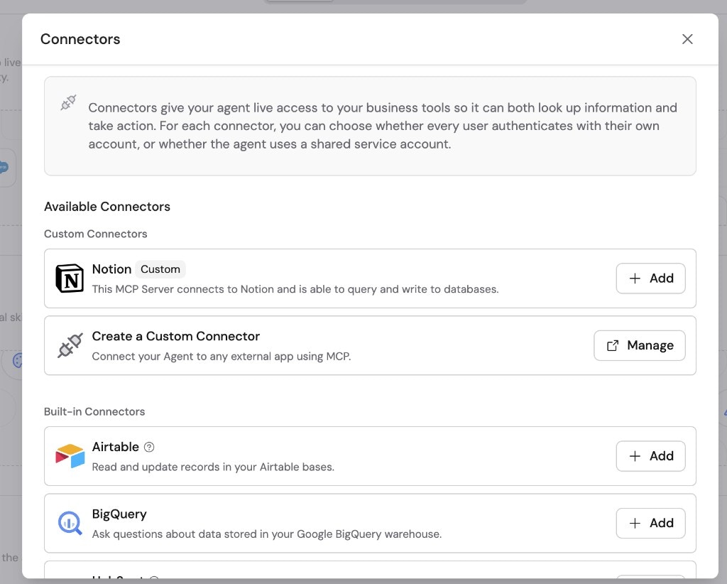Click the external-link icon inside the Manage button
The height and width of the screenshot is (584, 727).
pos(611,345)
